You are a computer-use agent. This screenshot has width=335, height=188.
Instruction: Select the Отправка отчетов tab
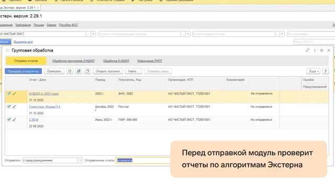tap(26, 61)
